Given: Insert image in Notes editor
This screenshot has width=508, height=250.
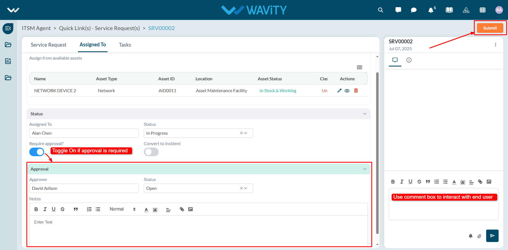Looking at the screenshot, I should 190,209.
